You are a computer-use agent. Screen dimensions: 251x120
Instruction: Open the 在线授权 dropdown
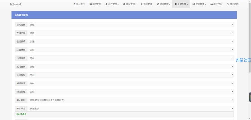point(130,41)
